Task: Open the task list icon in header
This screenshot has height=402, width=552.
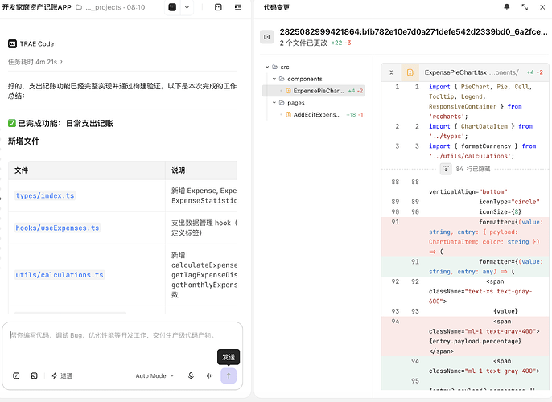Action: [x=238, y=7]
